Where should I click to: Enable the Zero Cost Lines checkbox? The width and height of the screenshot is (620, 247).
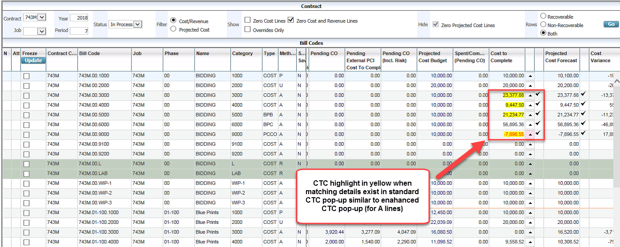[247, 20]
